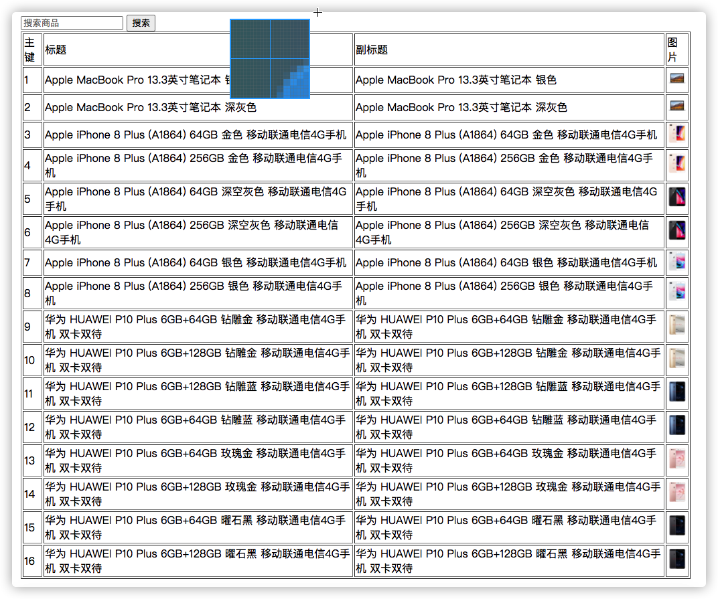This screenshot has height=599, width=718.
Task: Open the dark gray MacBook Pro thumbnail in row 2
Action: [x=676, y=106]
